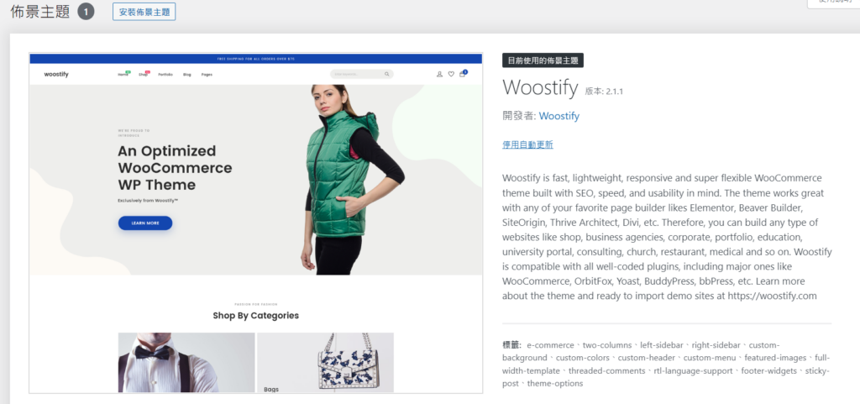Image resolution: width=860 pixels, height=404 pixels.
Task: Click the Bags handbag category thumbnail
Action: (325, 362)
